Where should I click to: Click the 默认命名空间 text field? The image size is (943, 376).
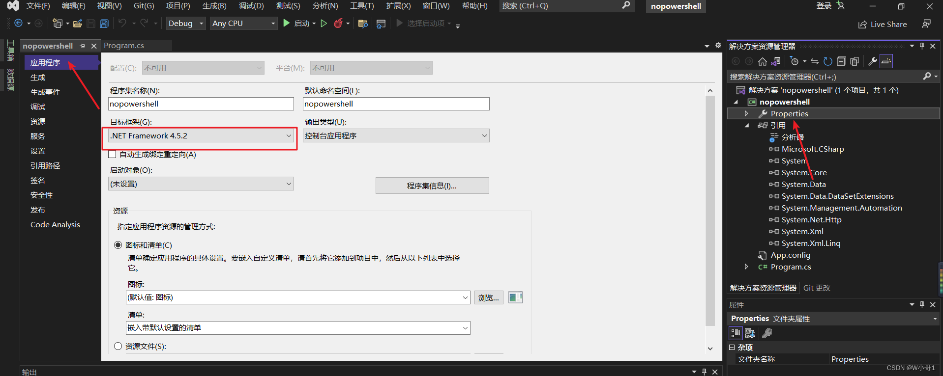point(396,104)
